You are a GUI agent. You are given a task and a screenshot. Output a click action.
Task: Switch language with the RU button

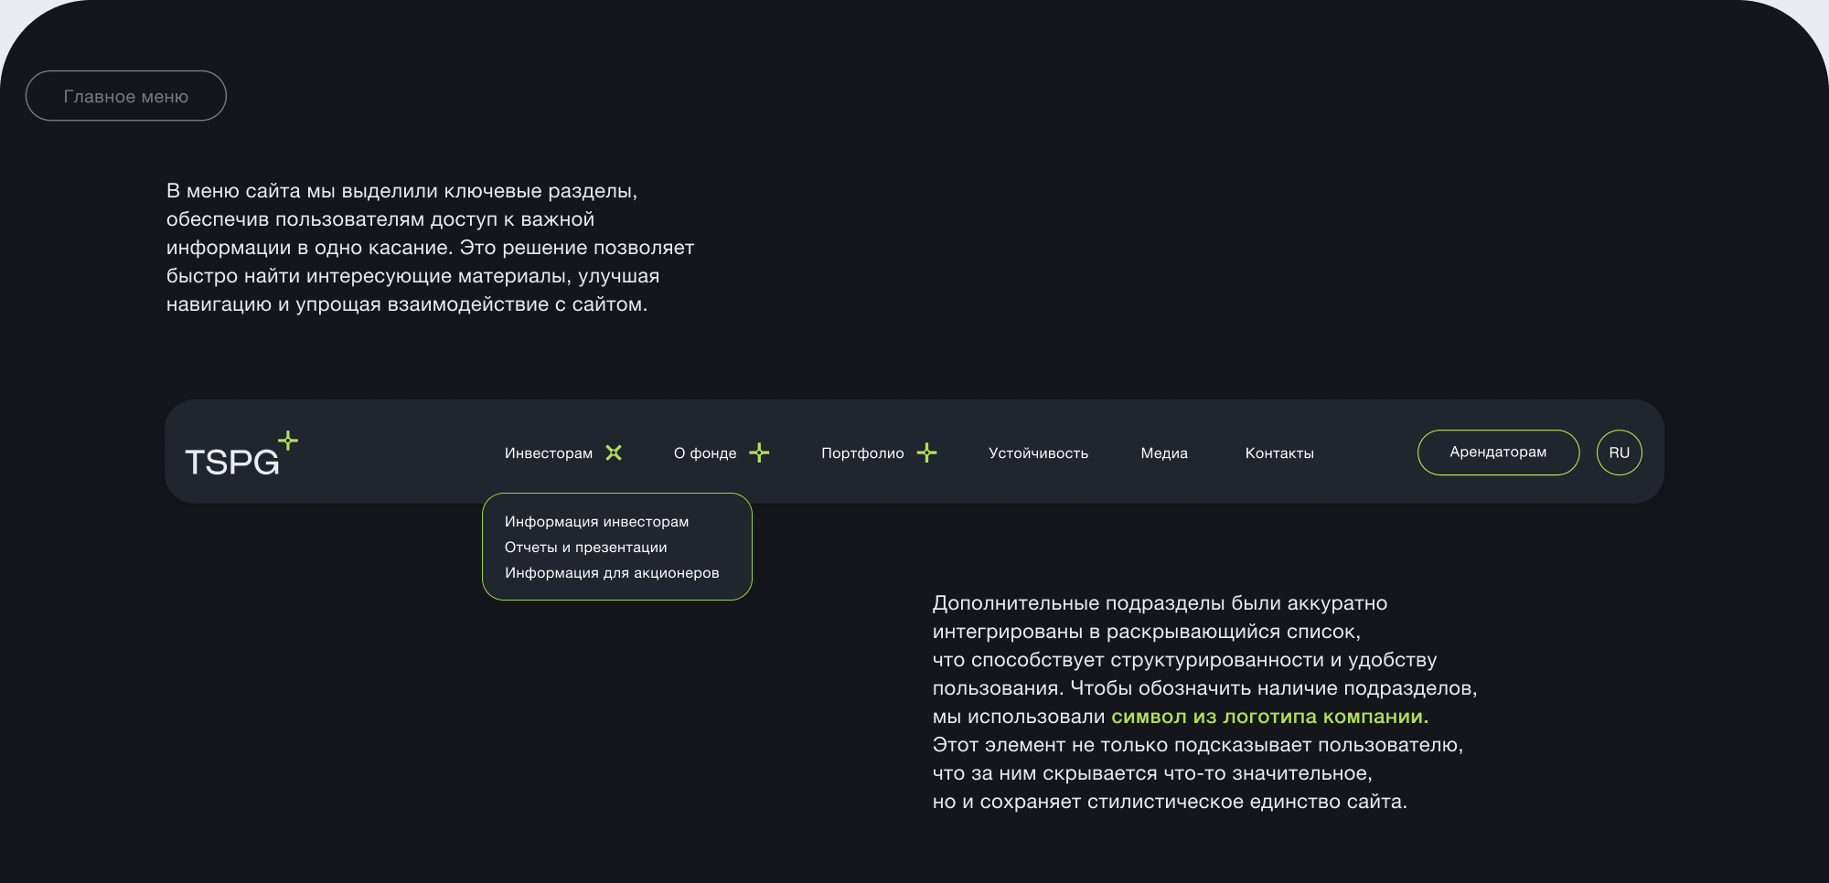point(1619,452)
